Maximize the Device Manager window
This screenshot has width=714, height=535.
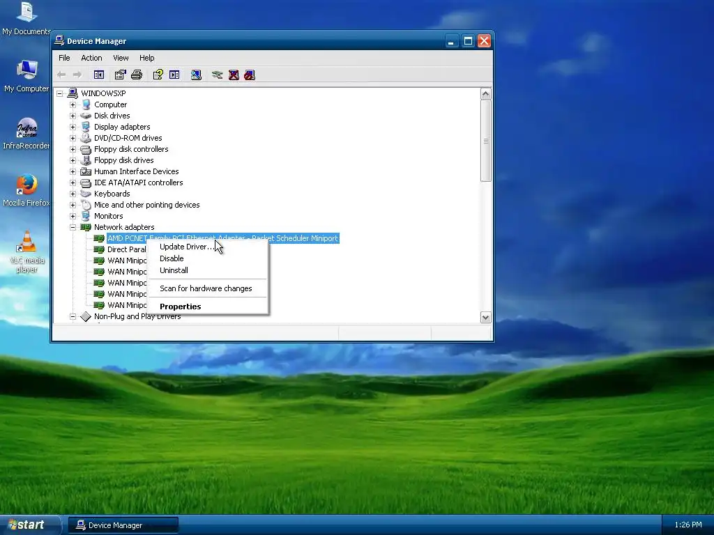pyautogui.click(x=468, y=41)
